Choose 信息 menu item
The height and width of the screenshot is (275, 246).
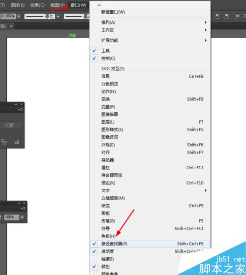click(150, 76)
